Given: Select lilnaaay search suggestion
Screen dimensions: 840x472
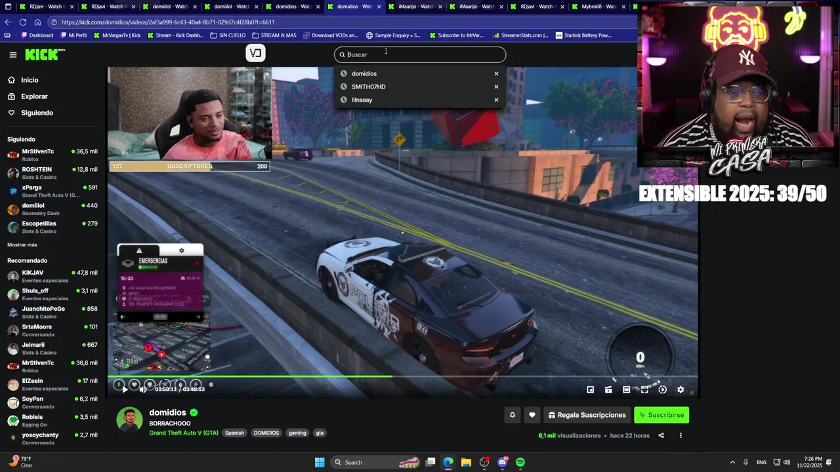Looking at the screenshot, I should 362,100.
